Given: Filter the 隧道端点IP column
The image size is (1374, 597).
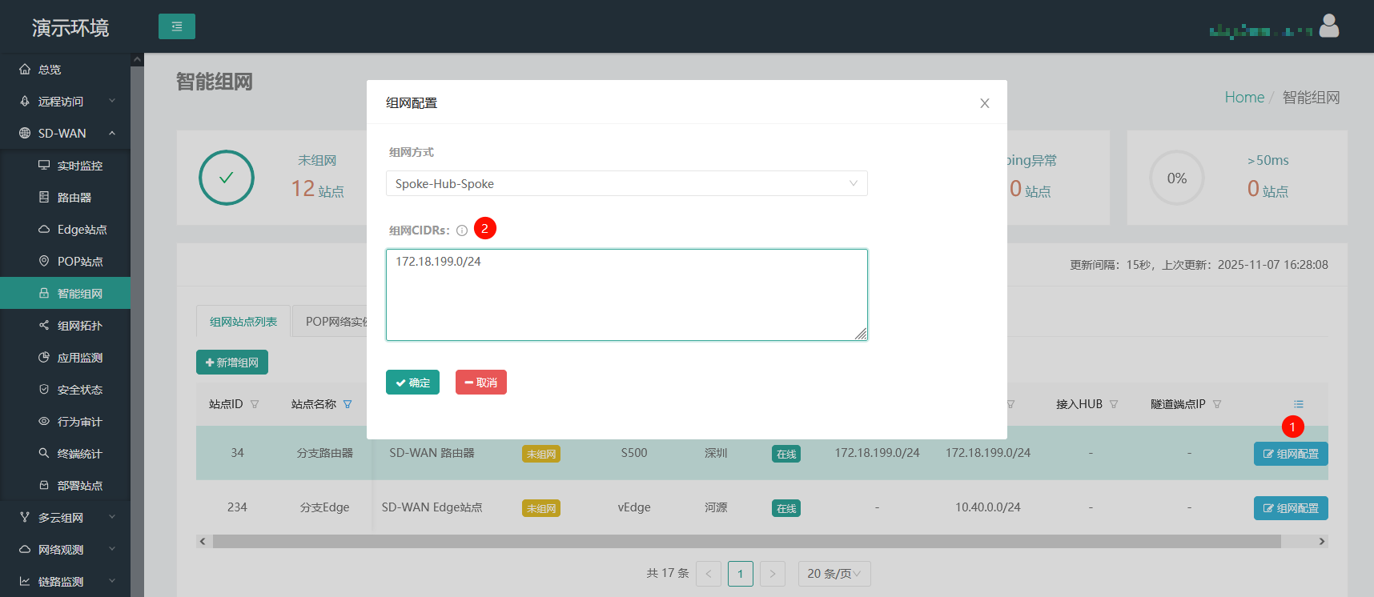Looking at the screenshot, I should coord(1217,404).
